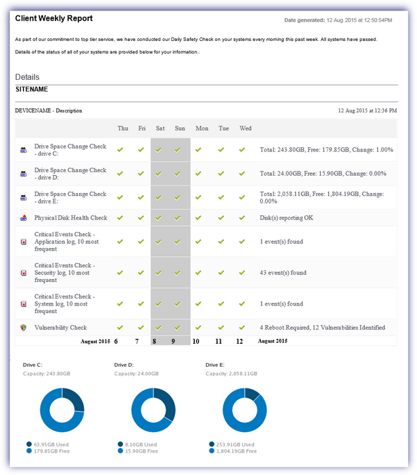Viewport: 417px width, 475px height.
Task: Click Monday's checkmark for Physical Disk Health
Action: point(200,218)
